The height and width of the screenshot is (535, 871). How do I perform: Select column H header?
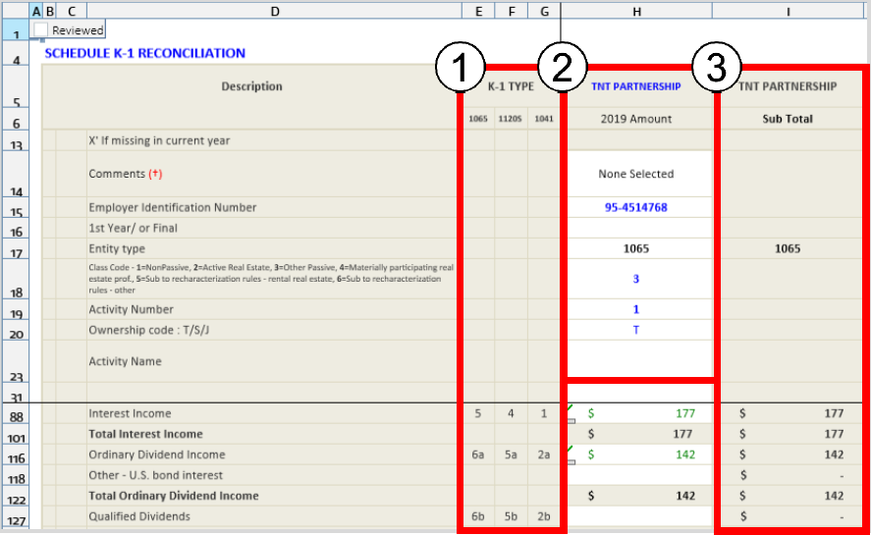(636, 11)
